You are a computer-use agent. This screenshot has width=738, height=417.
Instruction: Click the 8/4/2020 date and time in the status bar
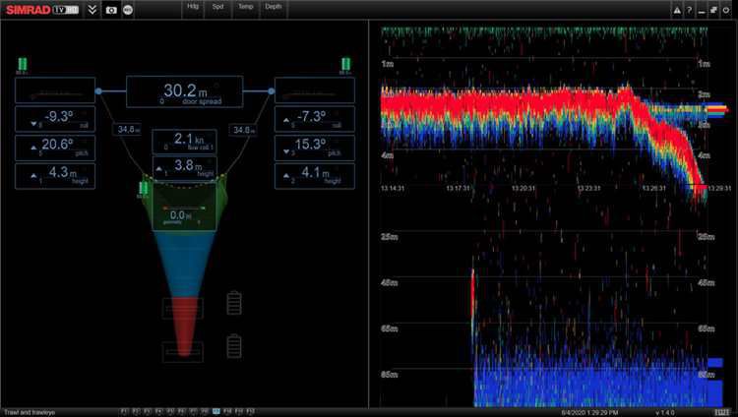click(x=589, y=412)
